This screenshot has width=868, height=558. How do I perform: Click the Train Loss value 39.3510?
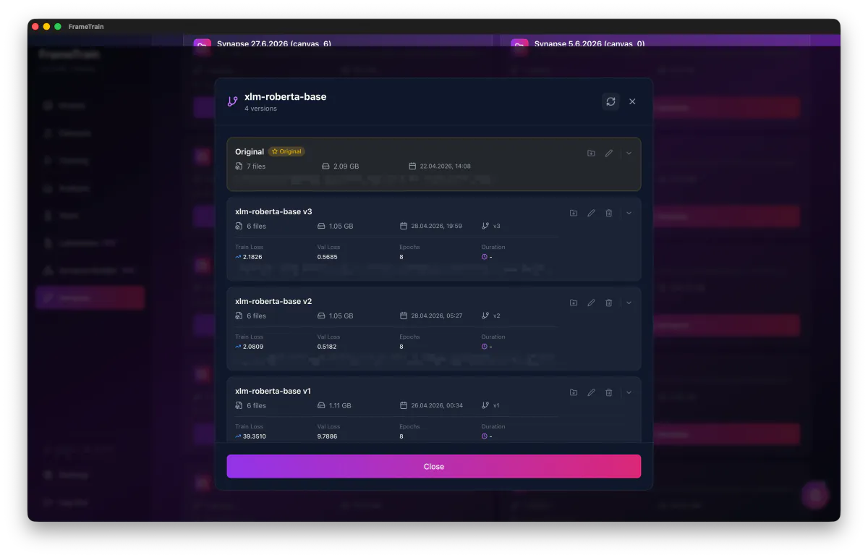pyautogui.click(x=255, y=436)
